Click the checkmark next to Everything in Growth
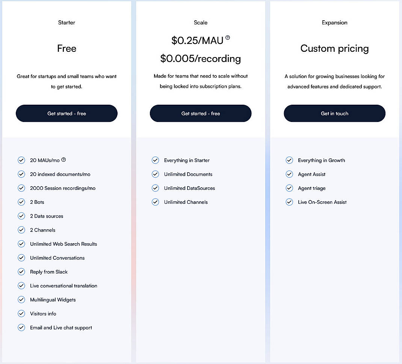This screenshot has width=402, height=364. [289, 160]
